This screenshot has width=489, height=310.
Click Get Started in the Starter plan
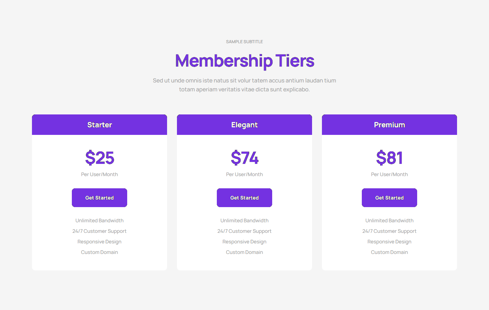pos(100,198)
